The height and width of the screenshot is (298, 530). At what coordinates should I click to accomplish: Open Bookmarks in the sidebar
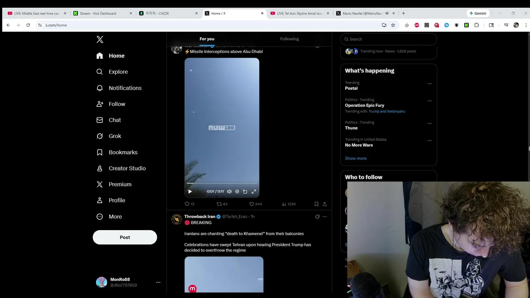(117, 152)
